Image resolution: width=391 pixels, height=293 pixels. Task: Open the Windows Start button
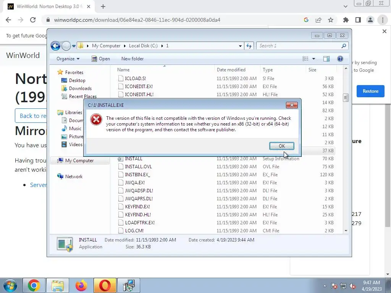click(10, 285)
